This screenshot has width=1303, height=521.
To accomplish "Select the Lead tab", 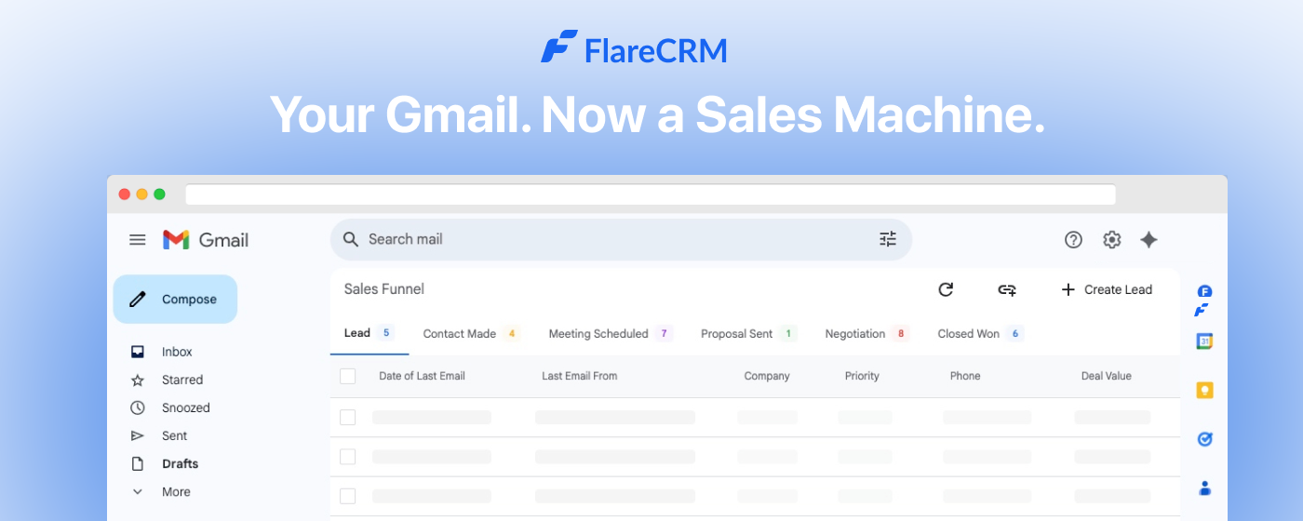I will [x=369, y=333].
